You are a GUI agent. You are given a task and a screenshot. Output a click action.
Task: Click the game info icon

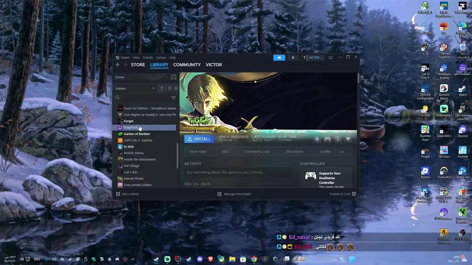(337, 139)
